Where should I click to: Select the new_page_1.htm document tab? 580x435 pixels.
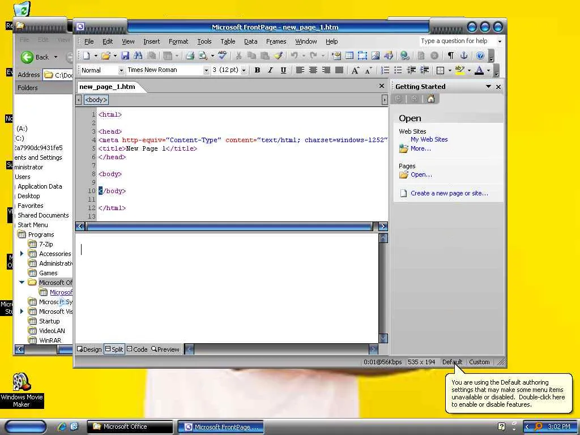(107, 87)
